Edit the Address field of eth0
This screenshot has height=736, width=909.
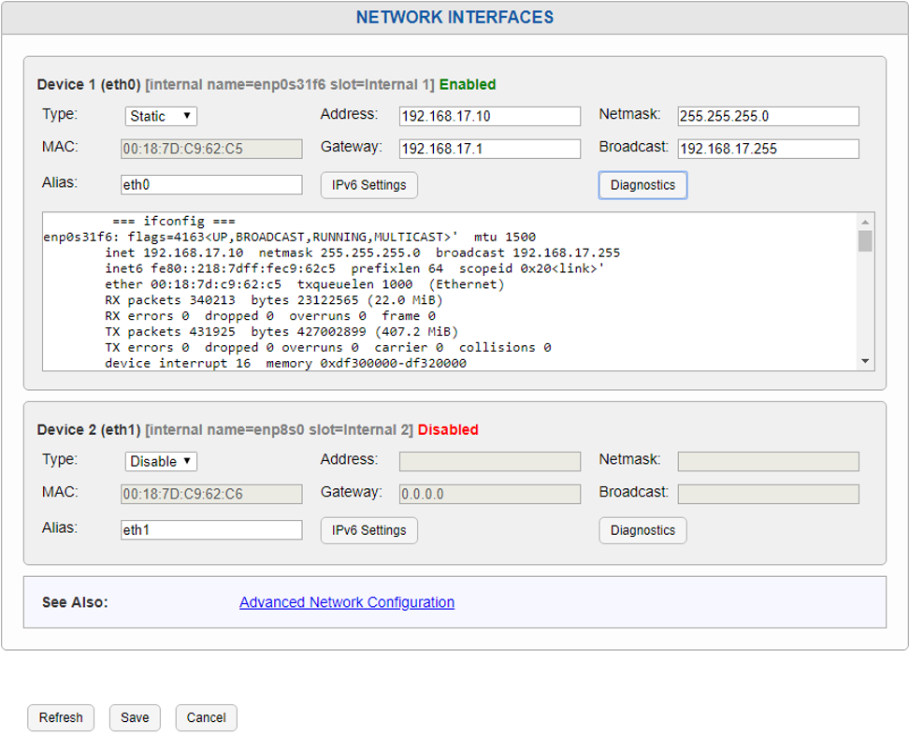489,116
